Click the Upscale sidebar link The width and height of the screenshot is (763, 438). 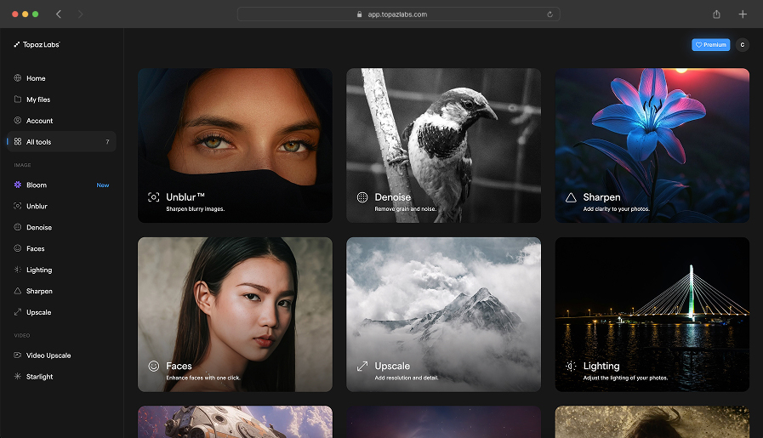pyautogui.click(x=61, y=312)
